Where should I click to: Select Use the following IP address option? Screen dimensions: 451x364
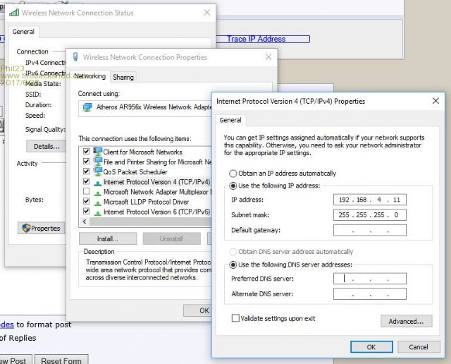pyautogui.click(x=233, y=186)
